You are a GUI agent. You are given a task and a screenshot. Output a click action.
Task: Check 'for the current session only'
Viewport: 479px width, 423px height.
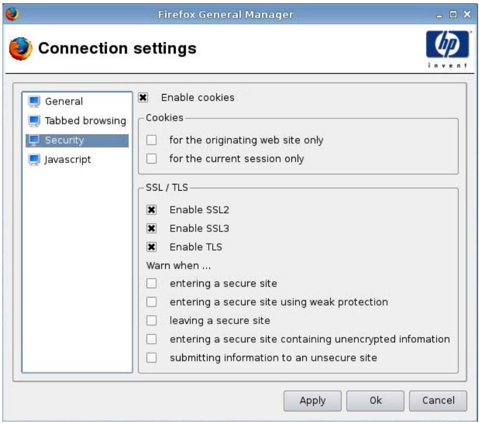[x=151, y=159]
